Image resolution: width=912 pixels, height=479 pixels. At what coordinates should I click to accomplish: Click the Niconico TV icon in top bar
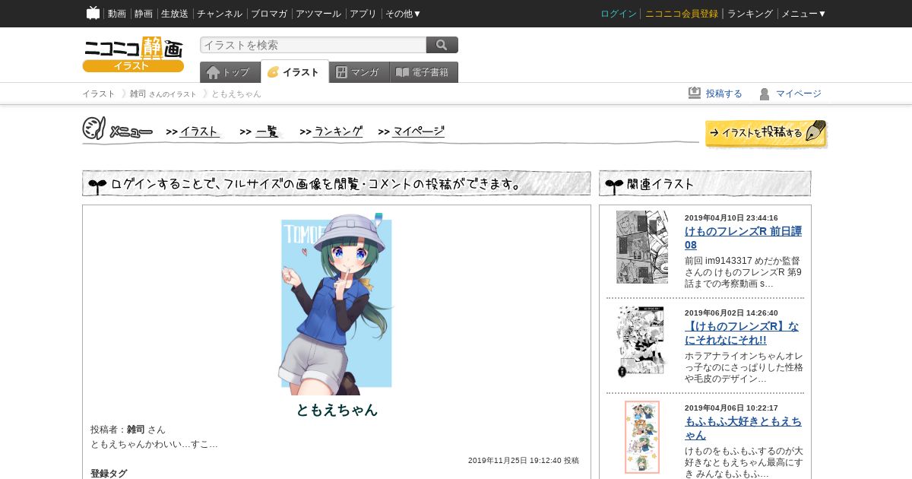(x=93, y=13)
